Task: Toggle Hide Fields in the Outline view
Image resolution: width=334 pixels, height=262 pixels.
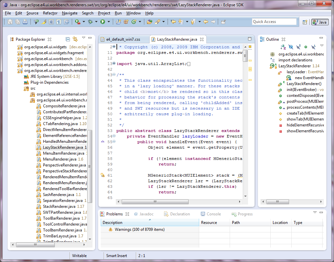Action: [291, 47]
